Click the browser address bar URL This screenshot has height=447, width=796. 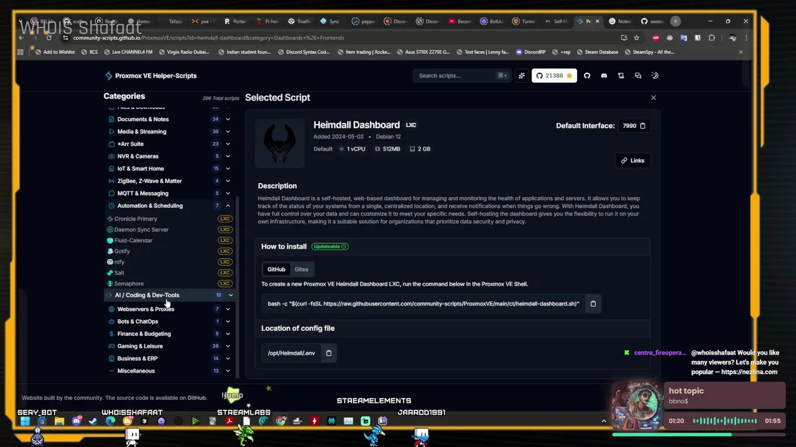point(208,38)
